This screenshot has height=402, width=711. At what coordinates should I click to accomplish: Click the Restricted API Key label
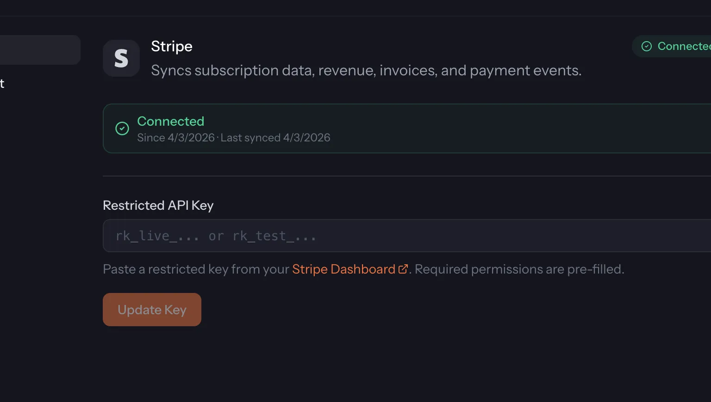tap(158, 205)
